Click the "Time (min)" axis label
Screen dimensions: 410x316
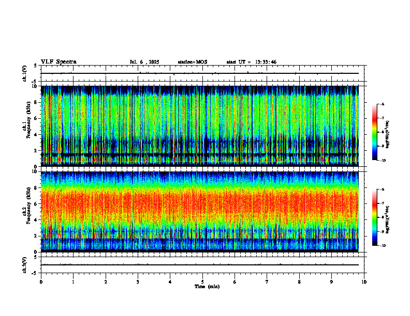(207, 287)
